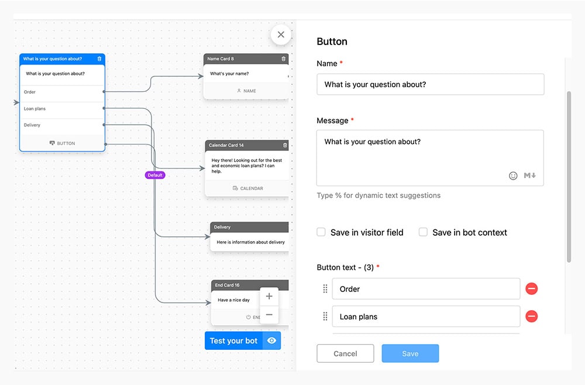Click drag handle for Loan plans button
Viewport: 585px width, 385px height.
tap(325, 317)
